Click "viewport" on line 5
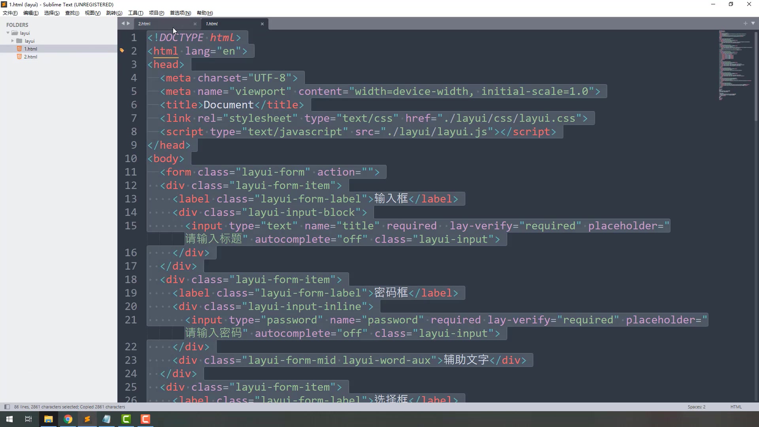This screenshot has width=759, height=427. 260,91
